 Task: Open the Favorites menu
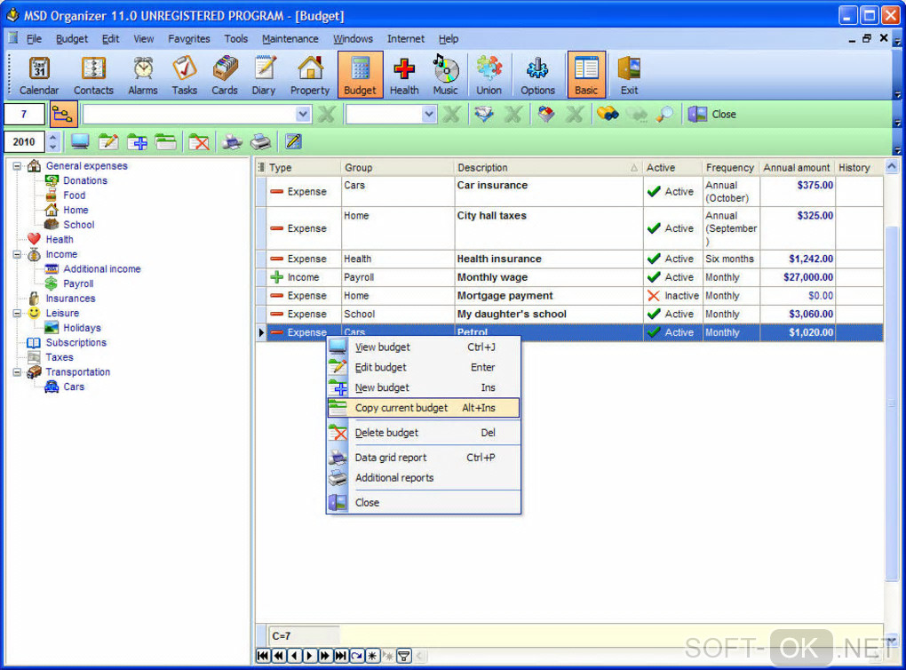(x=189, y=39)
